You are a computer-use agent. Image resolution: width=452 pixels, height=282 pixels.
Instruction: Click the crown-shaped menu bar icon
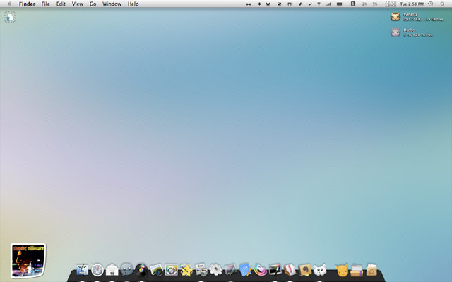268,4
